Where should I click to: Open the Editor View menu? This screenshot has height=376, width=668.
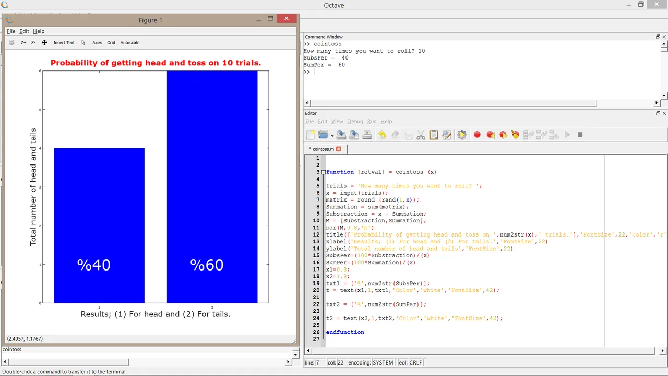(x=337, y=122)
